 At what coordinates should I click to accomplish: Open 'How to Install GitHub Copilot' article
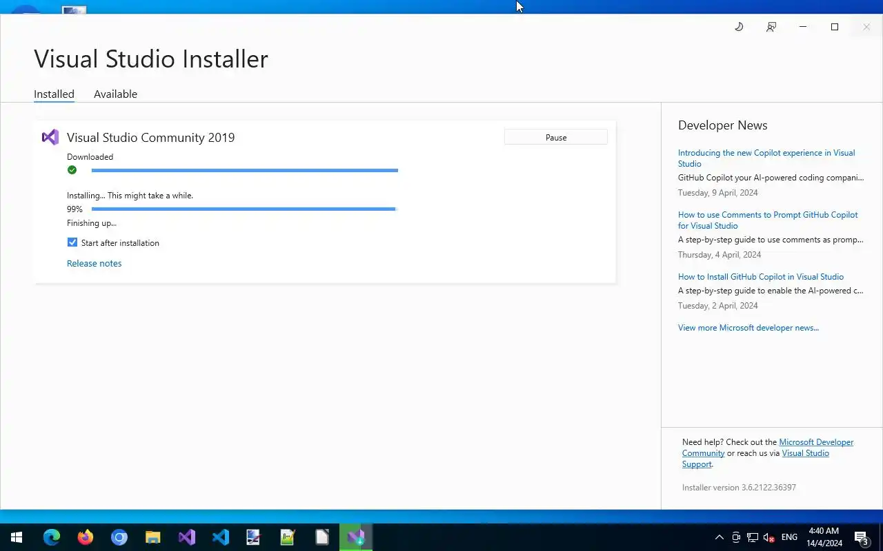click(x=761, y=277)
